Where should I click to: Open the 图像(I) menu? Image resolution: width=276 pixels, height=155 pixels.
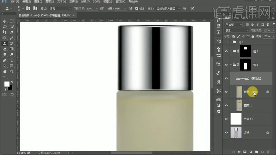click(38, 2)
